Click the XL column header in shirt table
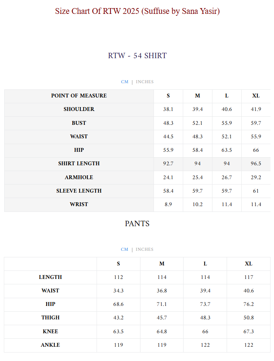The width and height of the screenshot is (274, 361). (256, 96)
